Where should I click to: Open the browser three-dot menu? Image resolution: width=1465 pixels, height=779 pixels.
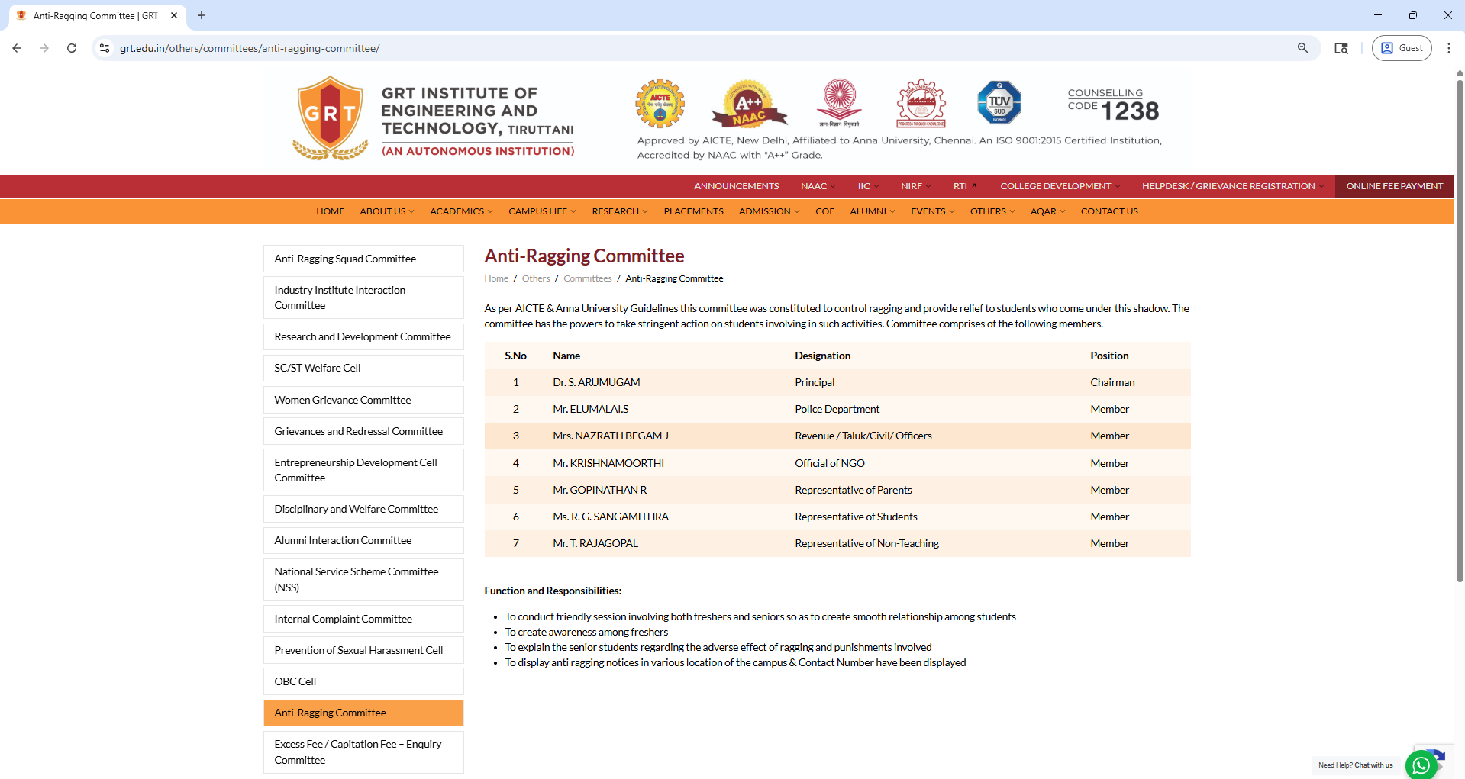(x=1448, y=48)
